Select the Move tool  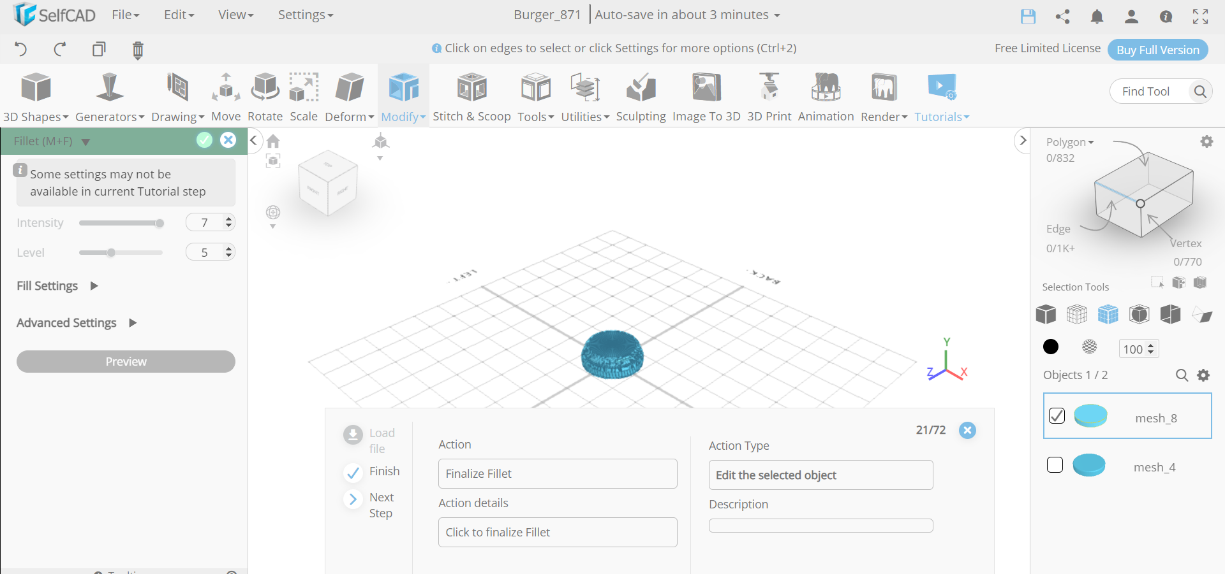(x=226, y=97)
